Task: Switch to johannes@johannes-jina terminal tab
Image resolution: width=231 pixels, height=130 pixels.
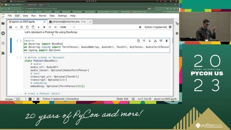Action: click(x=68, y=22)
